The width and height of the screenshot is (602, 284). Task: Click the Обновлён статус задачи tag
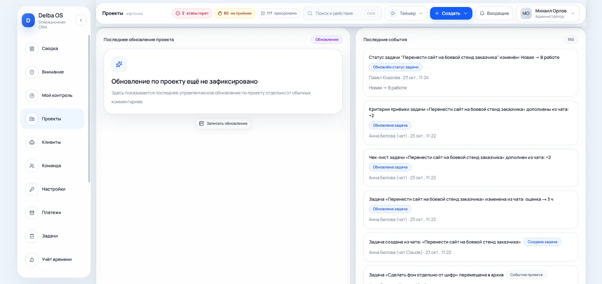pos(395,67)
